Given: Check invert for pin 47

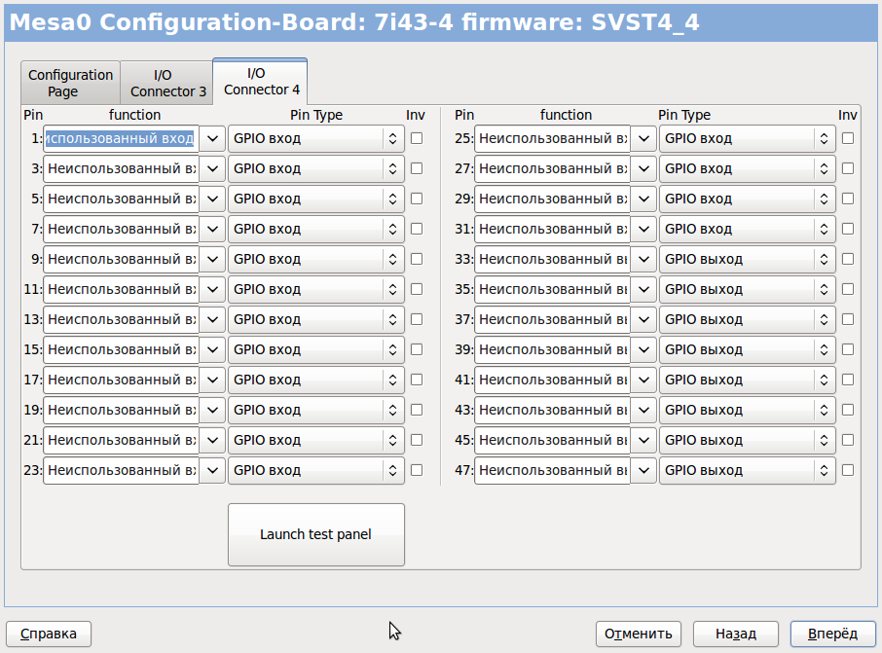Looking at the screenshot, I should pyautogui.click(x=848, y=470).
